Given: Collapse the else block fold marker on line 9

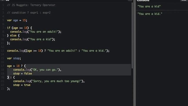Looking at the screenshot, I should (5, 35).
